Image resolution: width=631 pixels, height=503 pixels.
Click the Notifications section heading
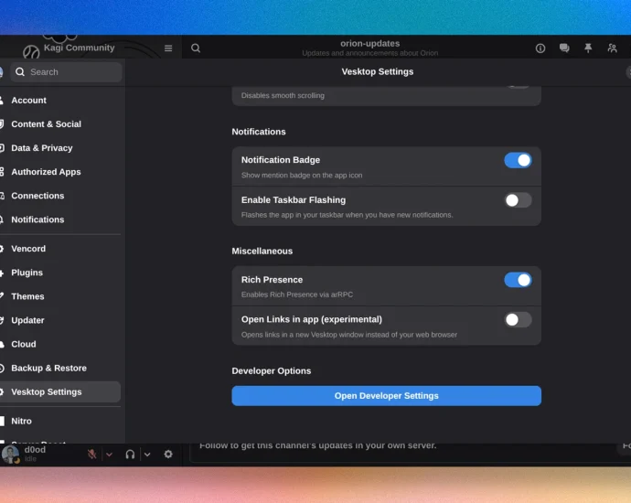coord(259,132)
